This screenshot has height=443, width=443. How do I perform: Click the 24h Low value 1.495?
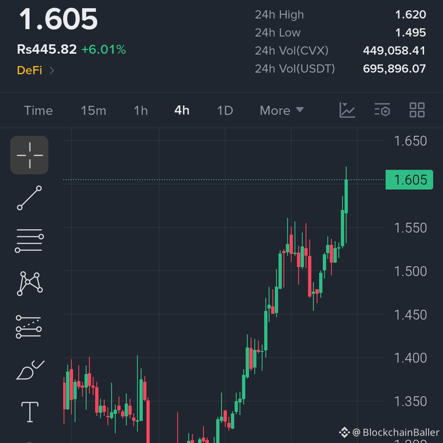pos(411,33)
